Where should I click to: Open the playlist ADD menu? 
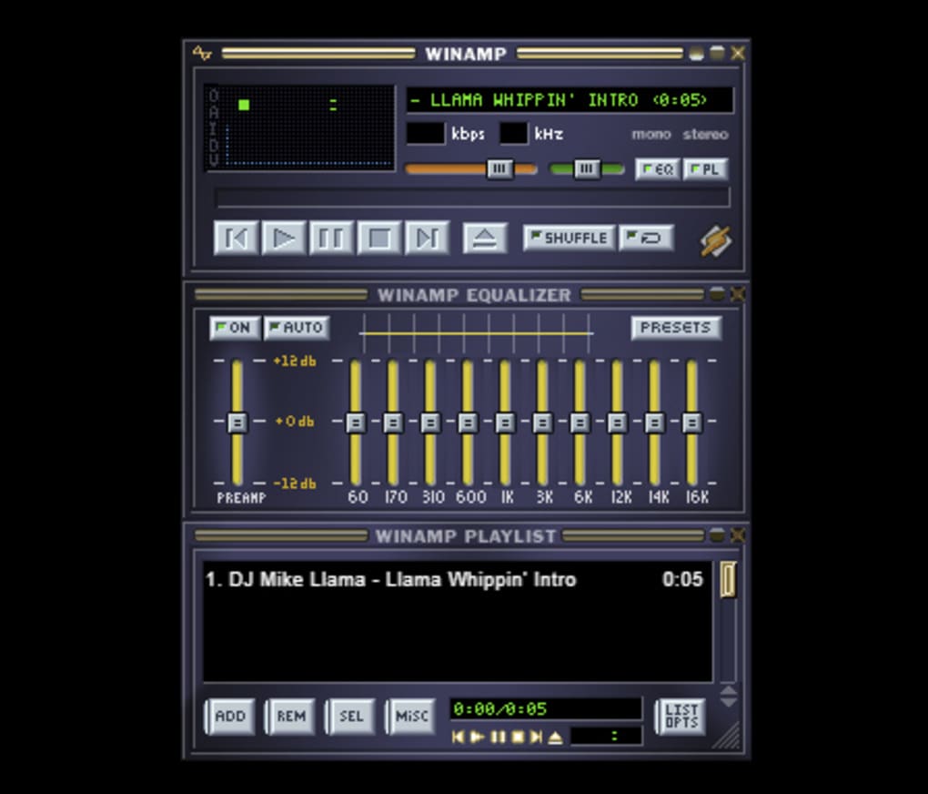pos(229,717)
